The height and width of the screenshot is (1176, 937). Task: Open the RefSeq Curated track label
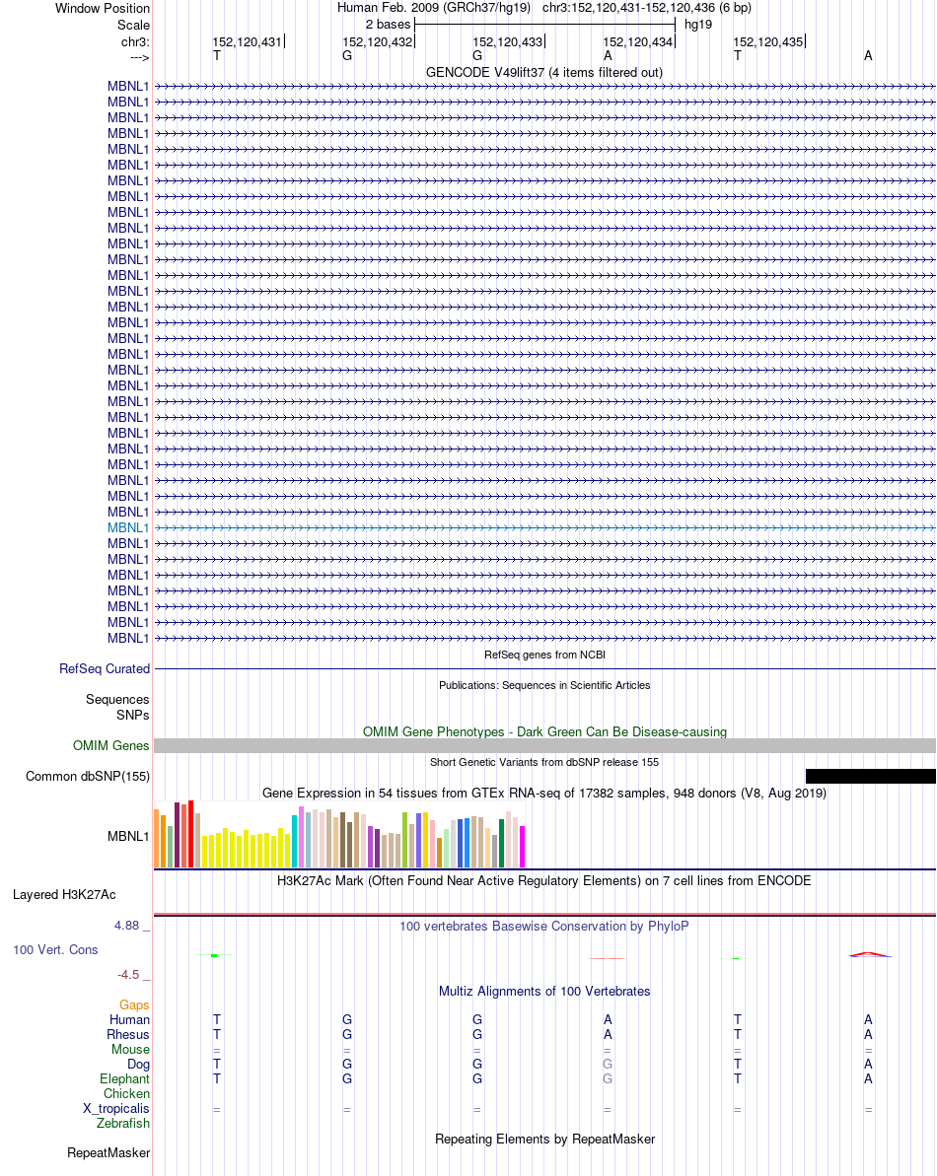pos(105,669)
